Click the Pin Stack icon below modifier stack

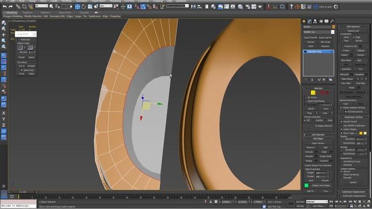(306, 80)
